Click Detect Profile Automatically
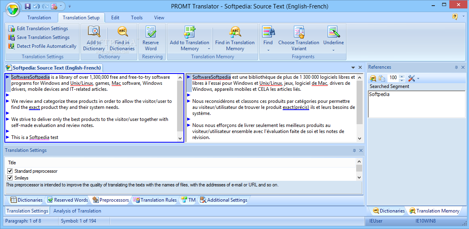Image resolution: width=469 pixels, height=229 pixels. (43, 46)
